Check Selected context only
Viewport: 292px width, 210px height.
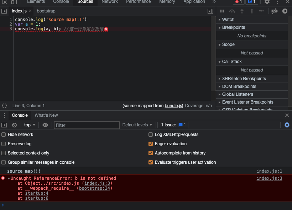(4, 153)
